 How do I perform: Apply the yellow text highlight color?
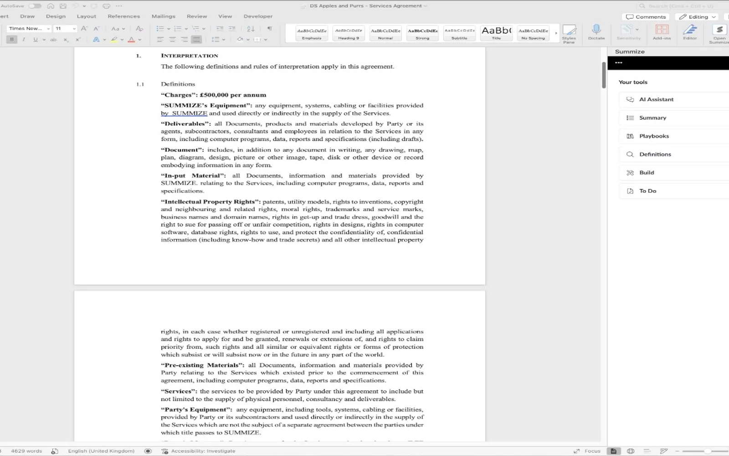click(x=114, y=40)
